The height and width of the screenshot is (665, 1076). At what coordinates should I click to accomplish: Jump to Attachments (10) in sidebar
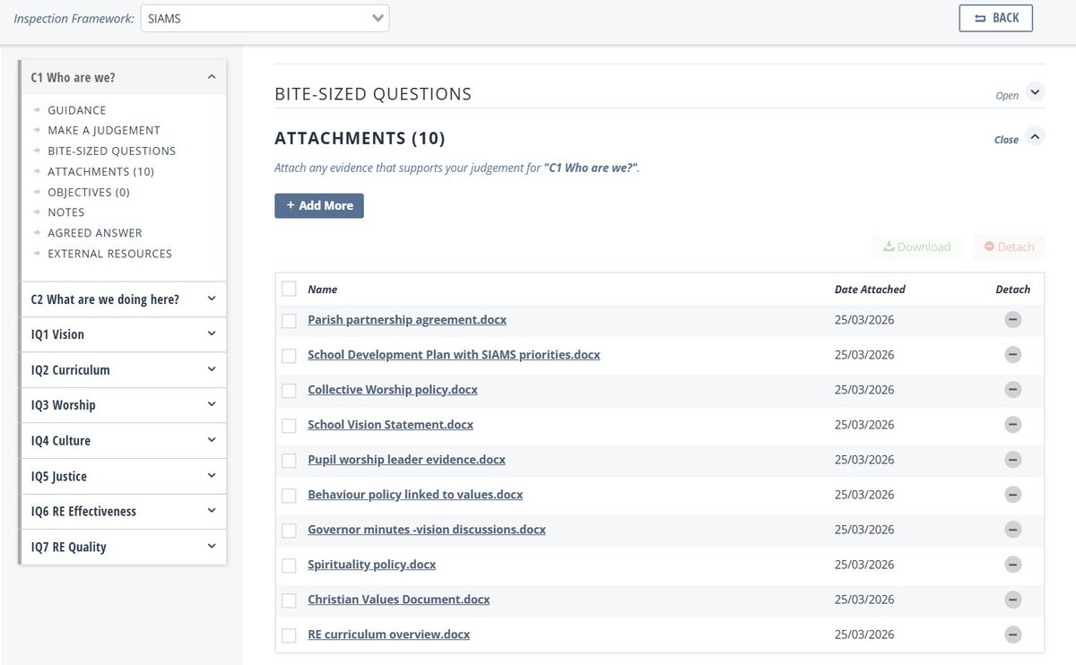[101, 172]
